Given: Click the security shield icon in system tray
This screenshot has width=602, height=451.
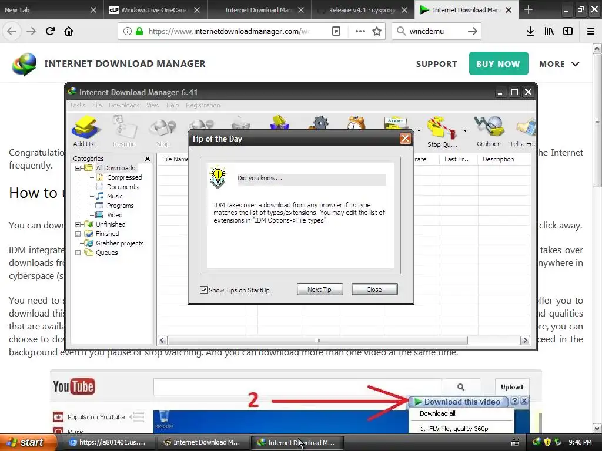Looking at the screenshot, I should point(547,442).
